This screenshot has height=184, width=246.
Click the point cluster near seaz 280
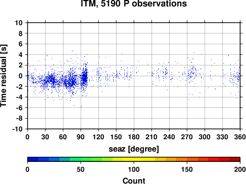193,73
